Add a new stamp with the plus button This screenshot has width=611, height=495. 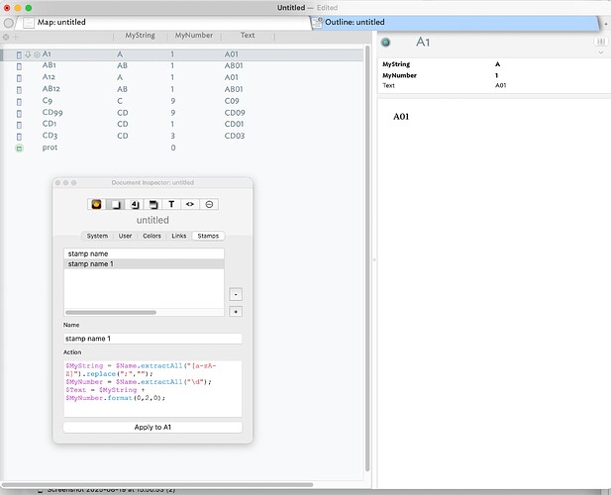(236, 312)
